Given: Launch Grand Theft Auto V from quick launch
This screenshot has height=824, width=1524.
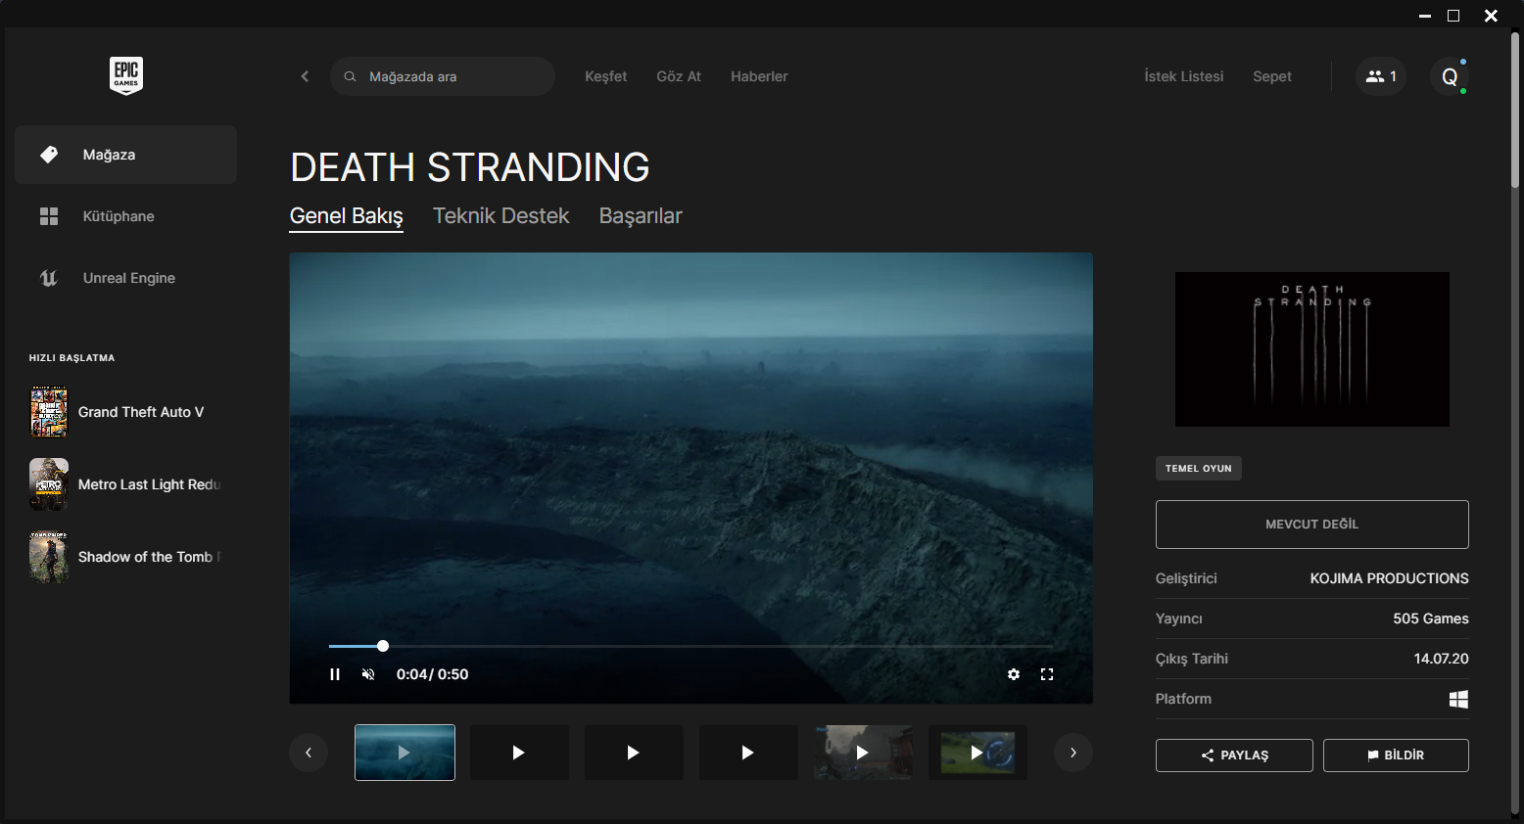Looking at the screenshot, I should click(x=125, y=412).
